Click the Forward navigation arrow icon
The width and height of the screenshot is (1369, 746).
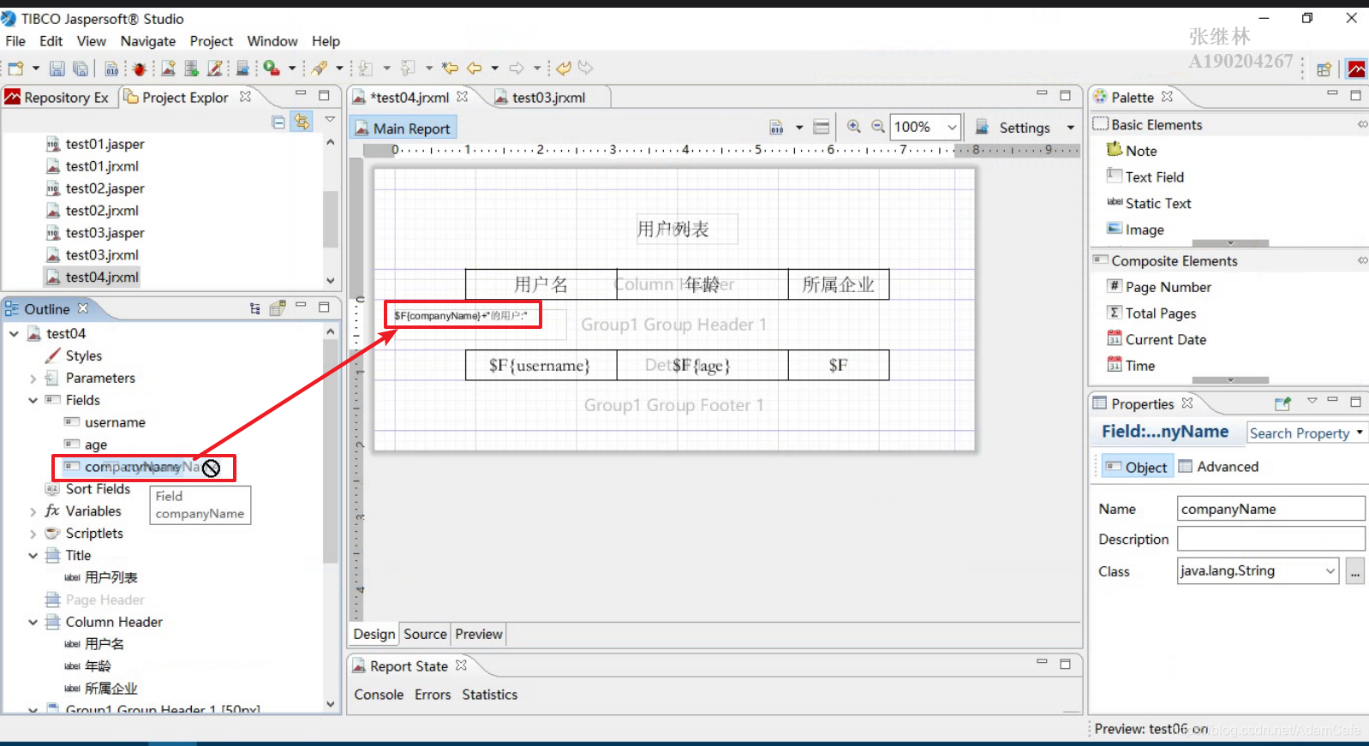point(517,68)
